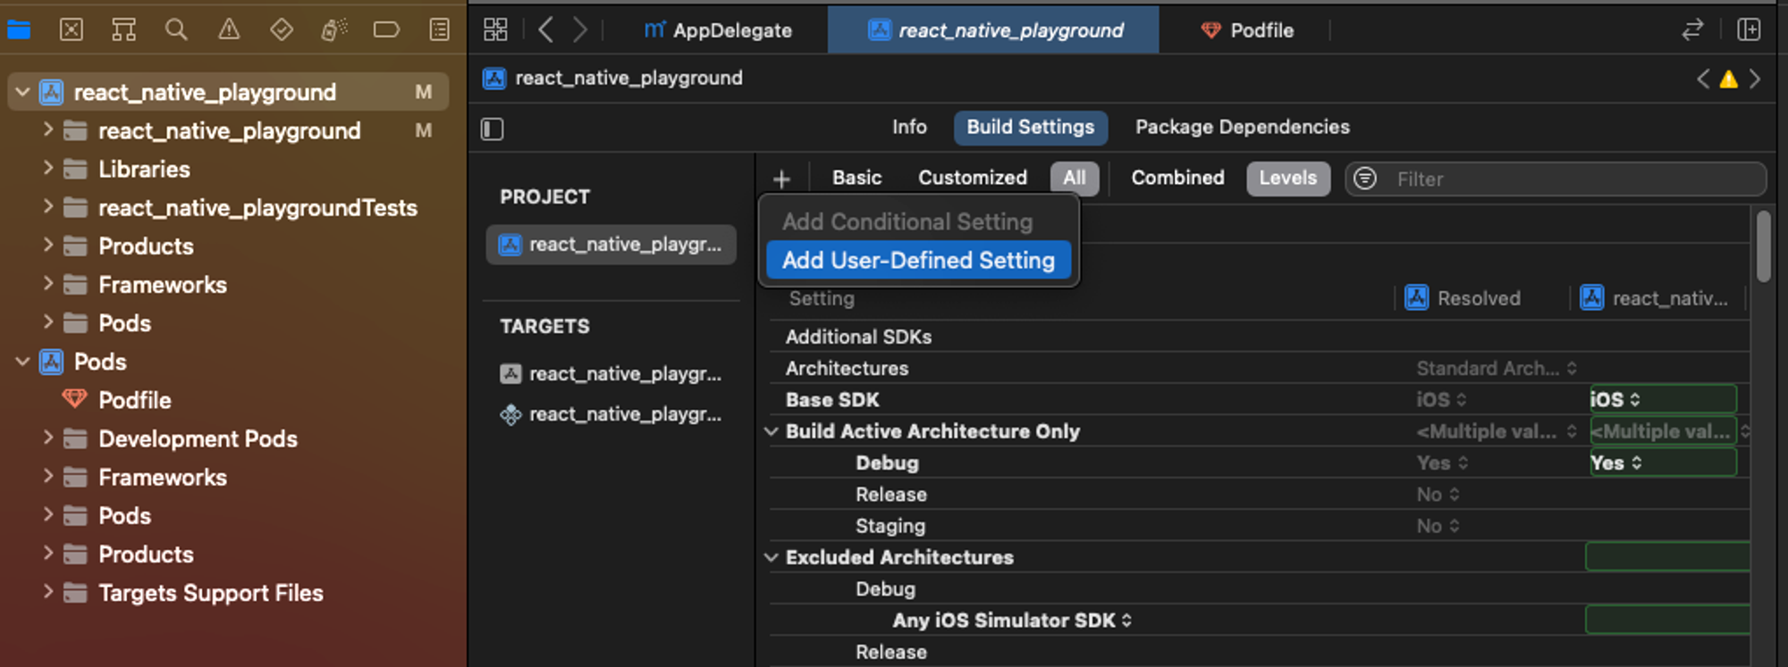Image resolution: width=1788 pixels, height=667 pixels.
Task: Expand the Targets Support Files folder
Action: click(x=48, y=593)
